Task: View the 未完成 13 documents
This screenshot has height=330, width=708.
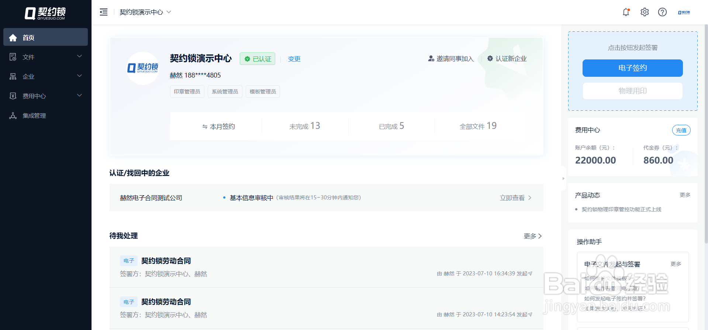Action: coord(305,126)
